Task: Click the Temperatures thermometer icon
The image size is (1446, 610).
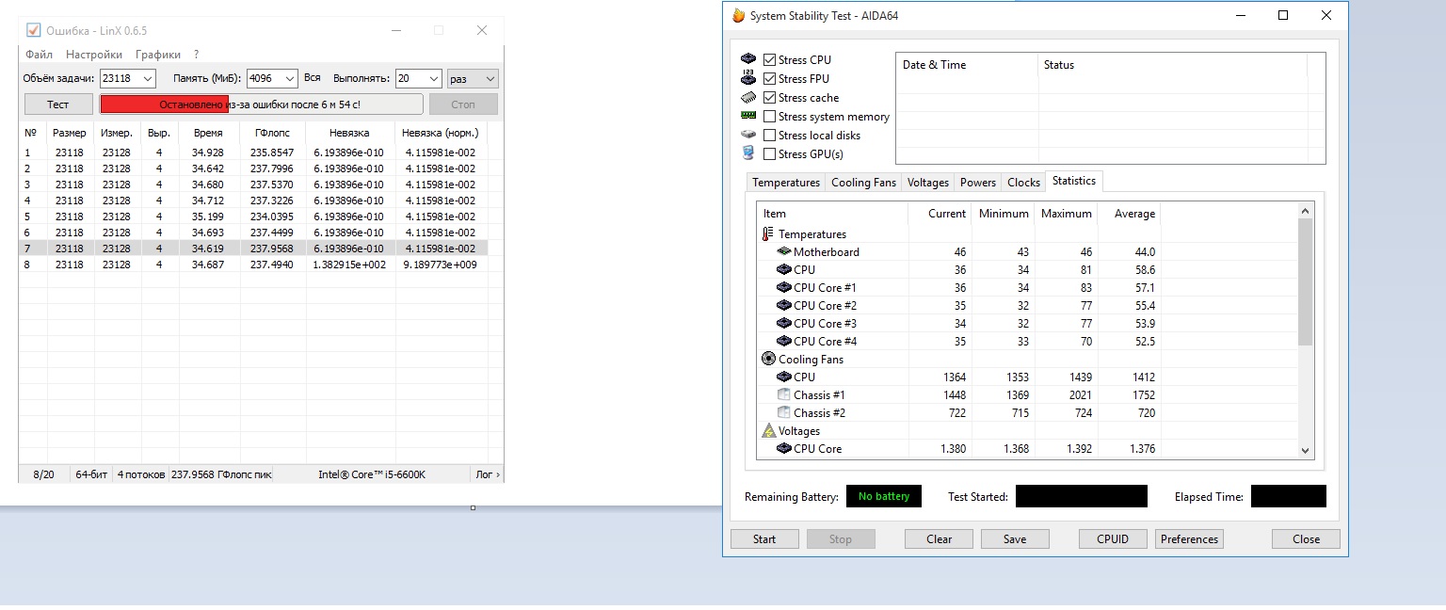Action: [x=768, y=233]
